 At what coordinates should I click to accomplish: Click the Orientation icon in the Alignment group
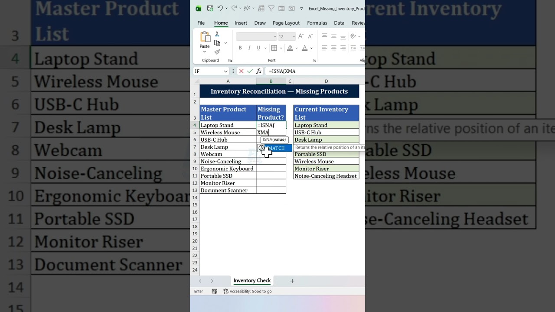[x=353, y=36]
